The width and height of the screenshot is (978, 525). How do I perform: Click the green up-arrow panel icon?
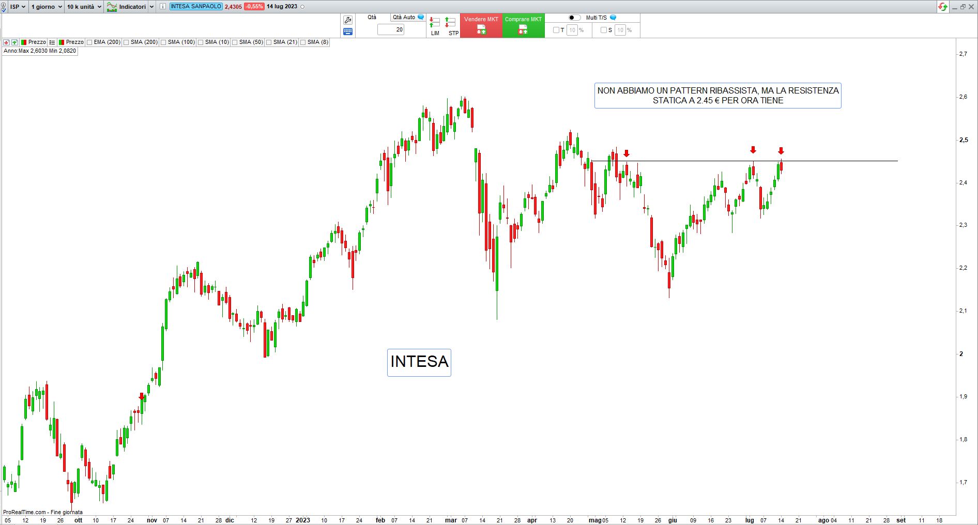point(14,42)
